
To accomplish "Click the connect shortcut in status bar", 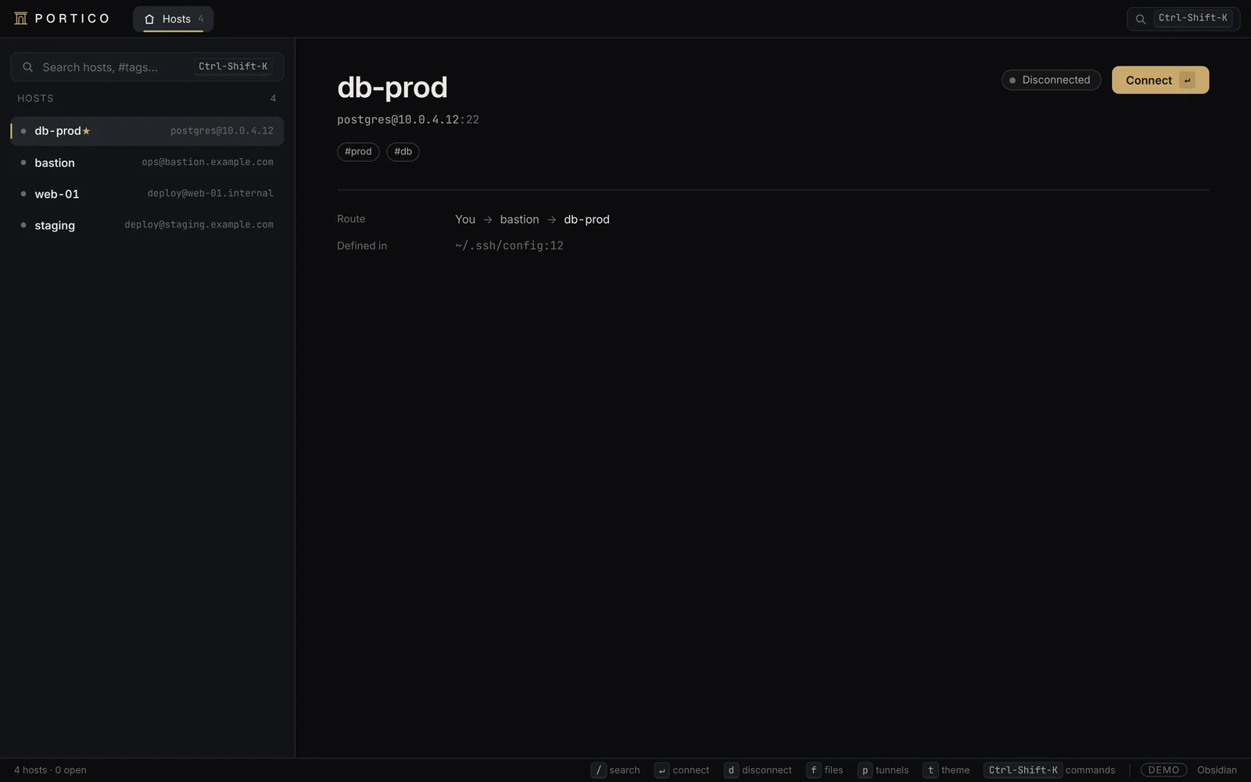I will coord(682,770).
